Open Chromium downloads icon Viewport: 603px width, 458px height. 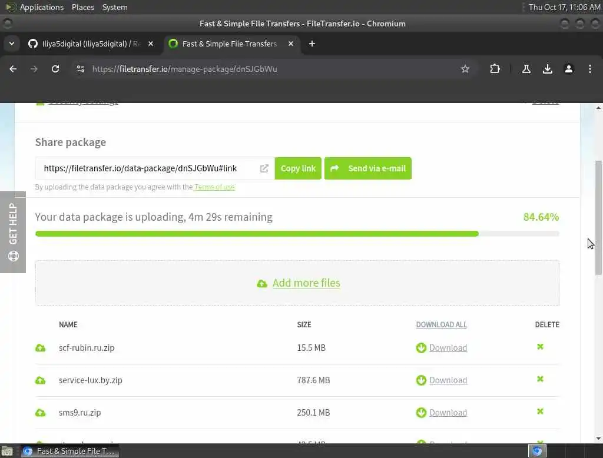coord(548,69)
